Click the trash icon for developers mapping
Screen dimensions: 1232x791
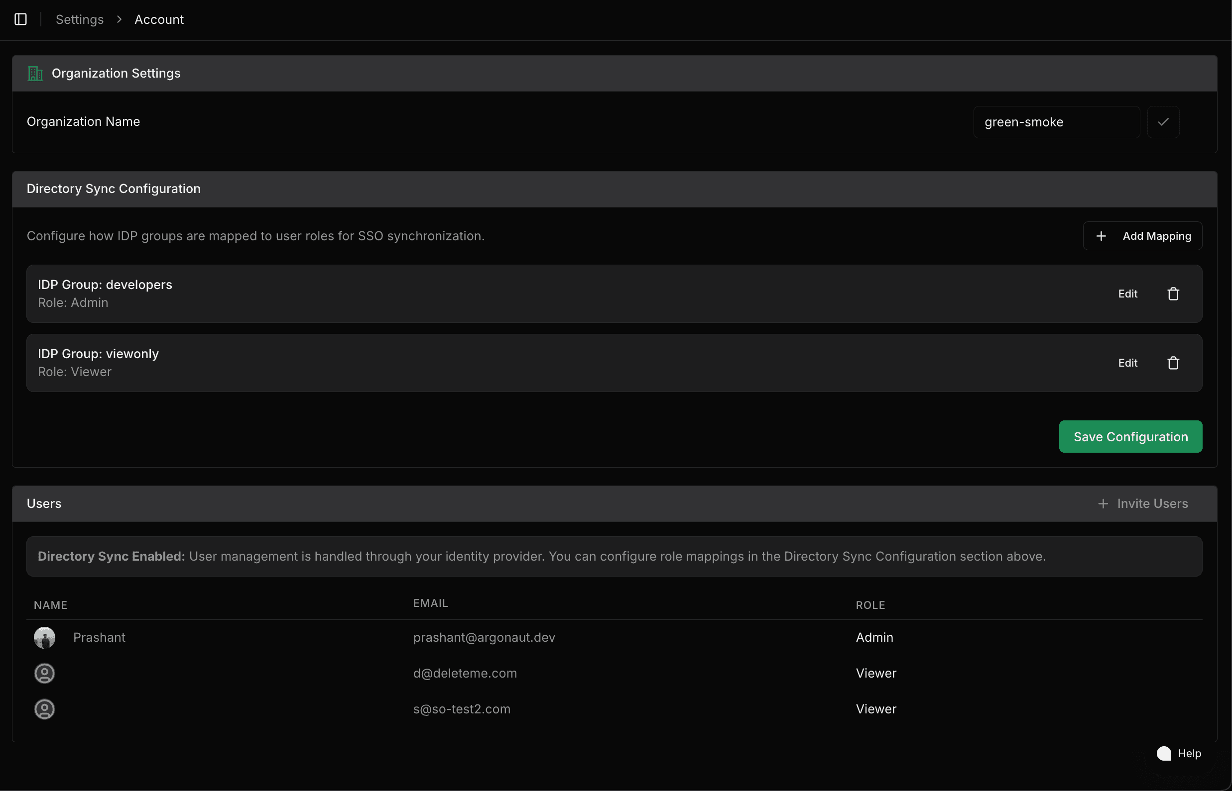[x=1173, y=294]
